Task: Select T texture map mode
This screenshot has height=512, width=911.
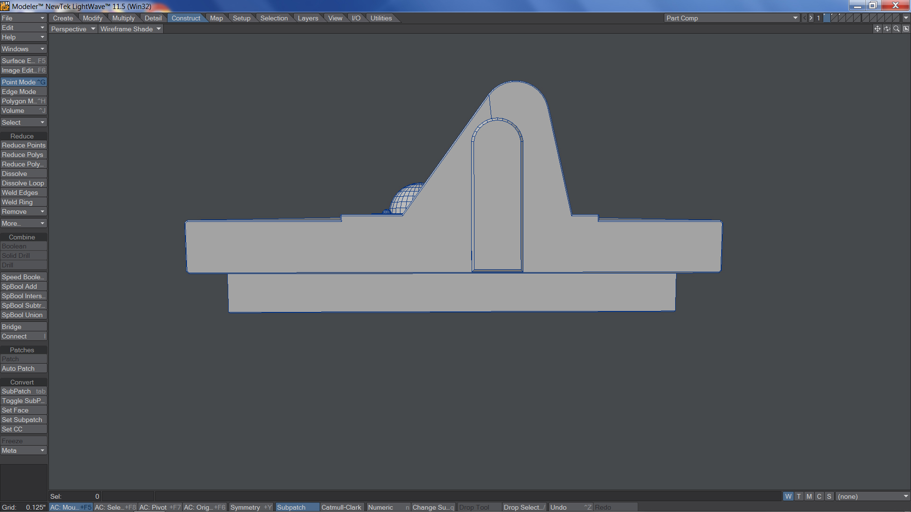Action: coord(799,496)
